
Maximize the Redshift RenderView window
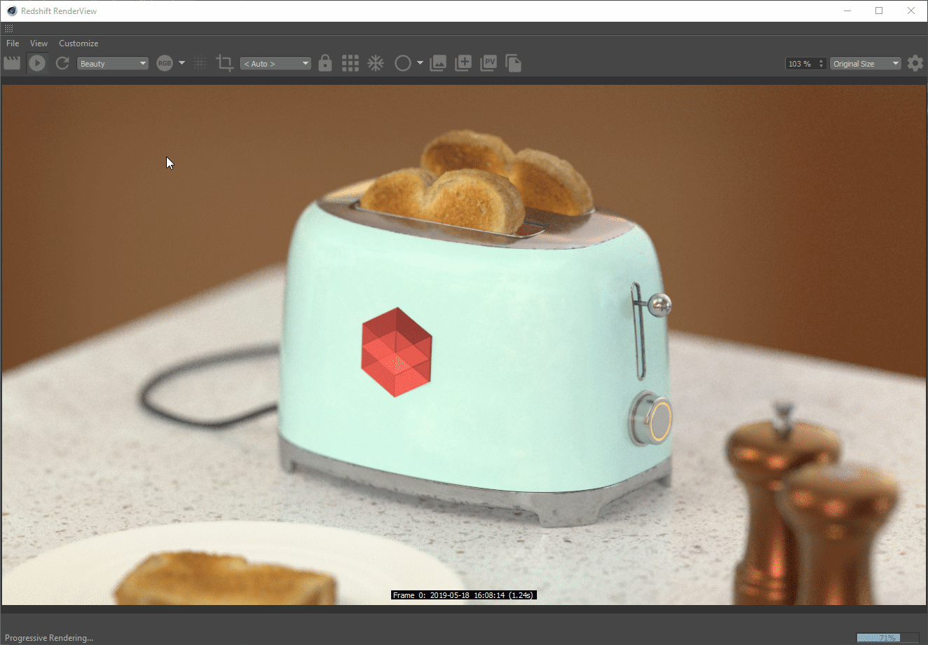tap(879, 11)
